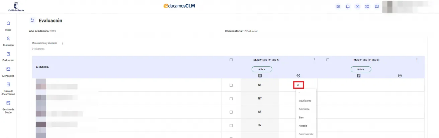Viewport: 439px width, 138px height.
Task: Select the dash option in grade dropdown
Action: pos(305,92)
